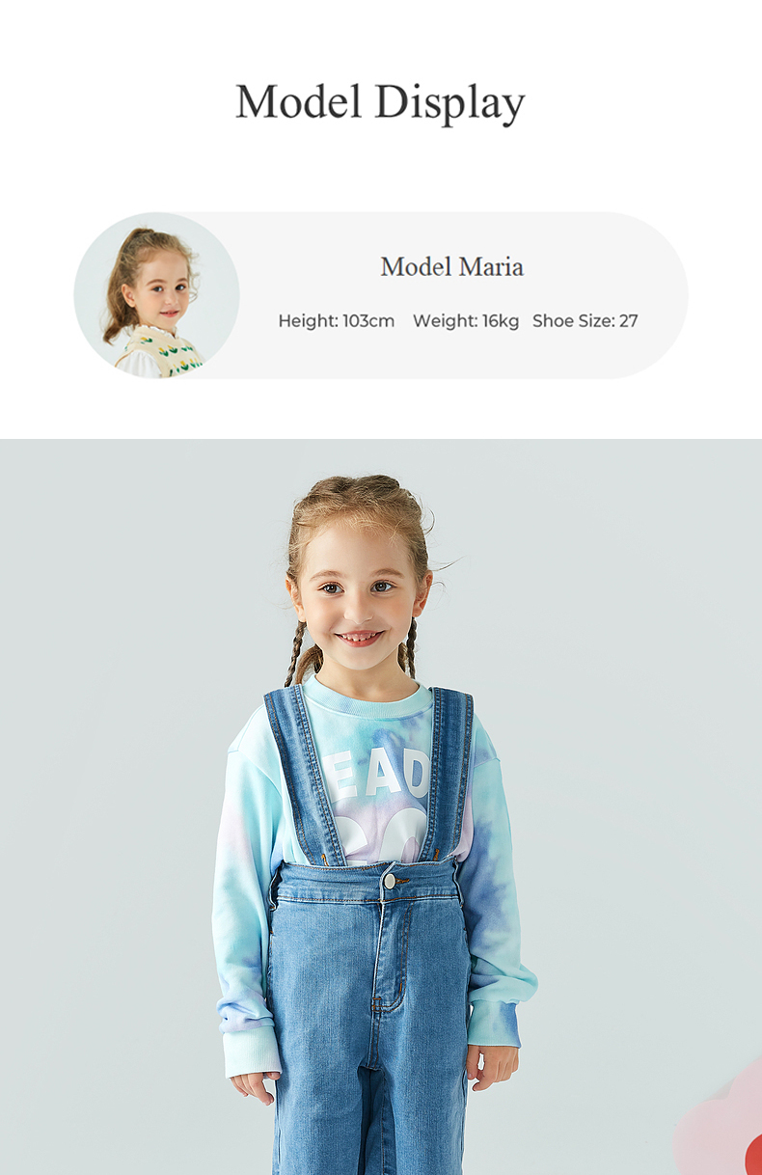This screenshot has width=762, height=1175.
Task: Click the Model Maria name label
Action: coord(451,266)
